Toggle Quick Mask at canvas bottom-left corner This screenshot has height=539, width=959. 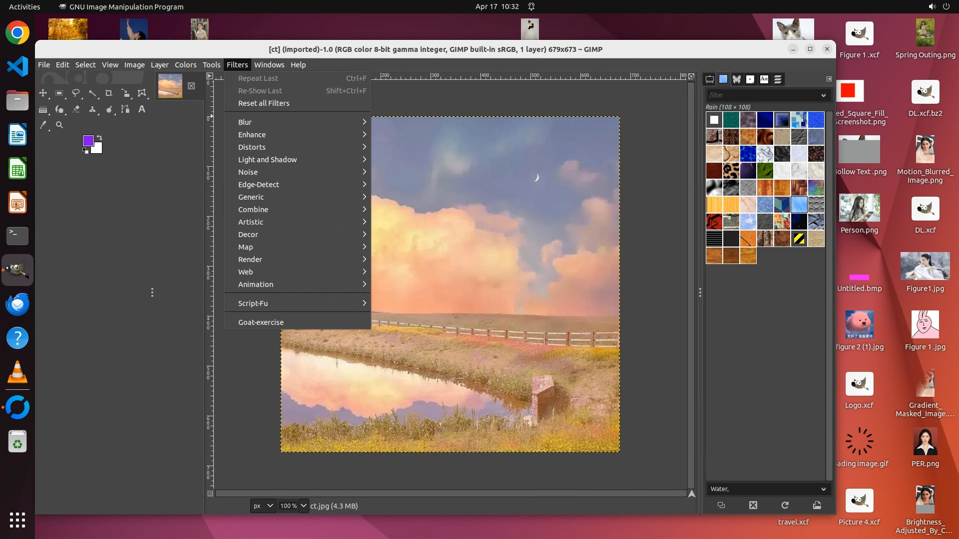pos(210,494)
